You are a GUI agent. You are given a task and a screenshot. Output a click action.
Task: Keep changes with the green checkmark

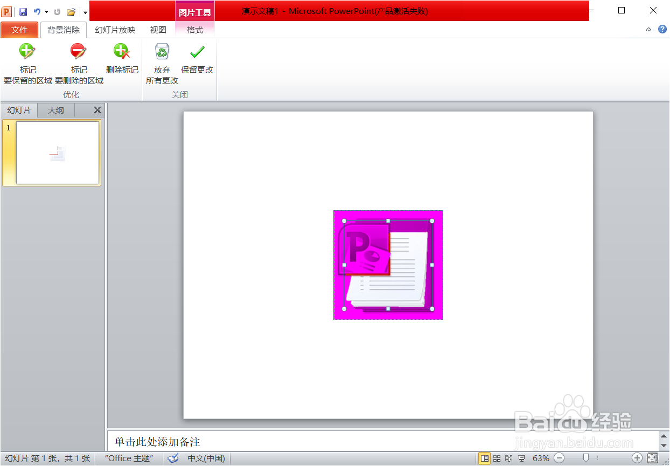point(197,59)
